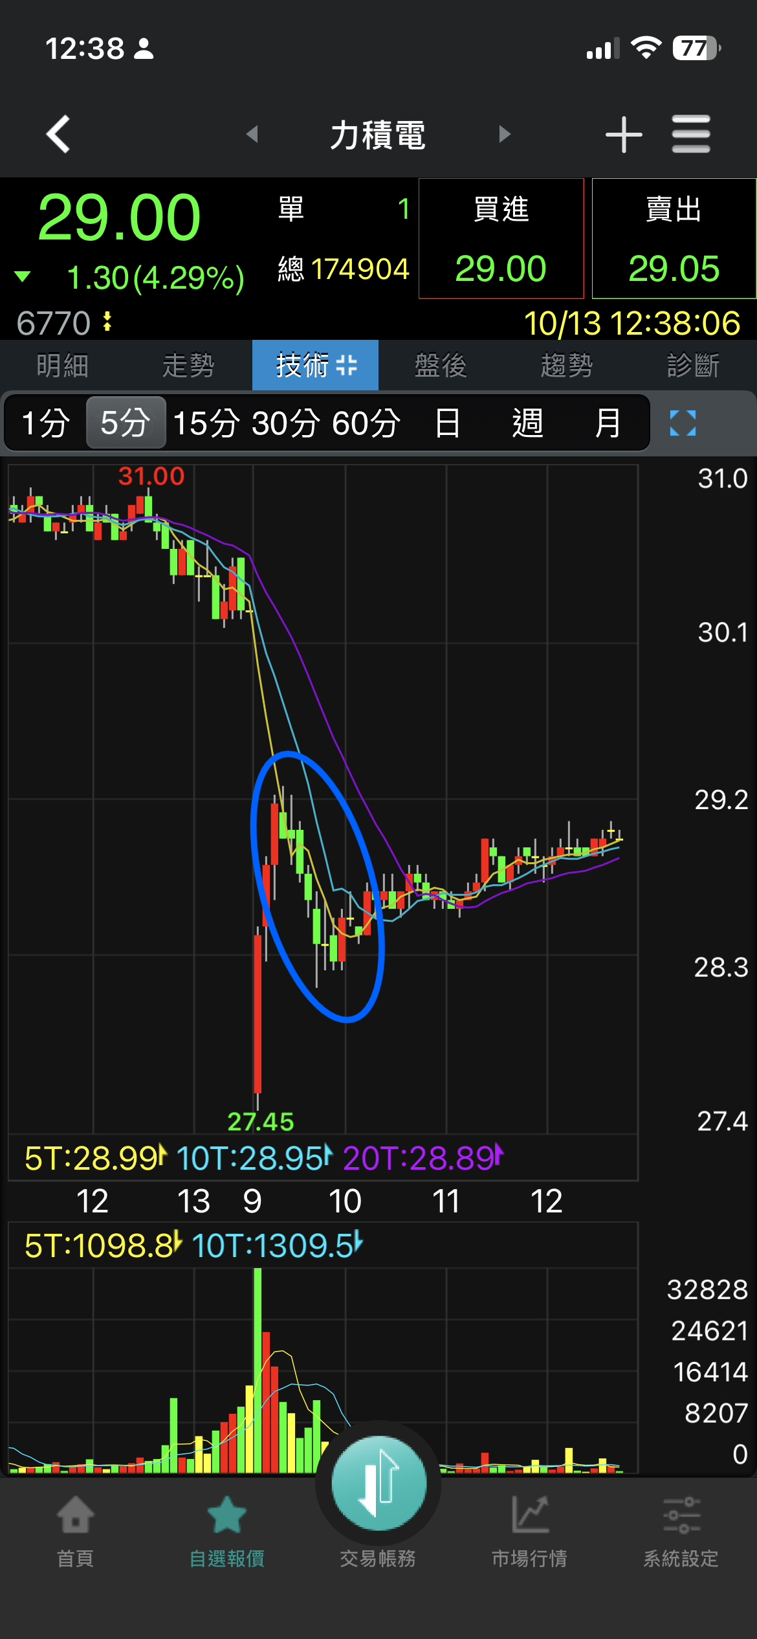This screenshot has width=757, height=1639.
Task: Switch to the 明細 tab
Action: pyautogui.click(x=63, y=365)
